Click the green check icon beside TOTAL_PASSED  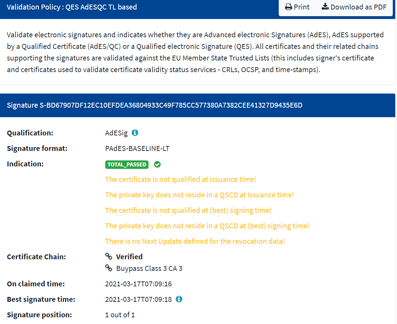click(157, 165)
